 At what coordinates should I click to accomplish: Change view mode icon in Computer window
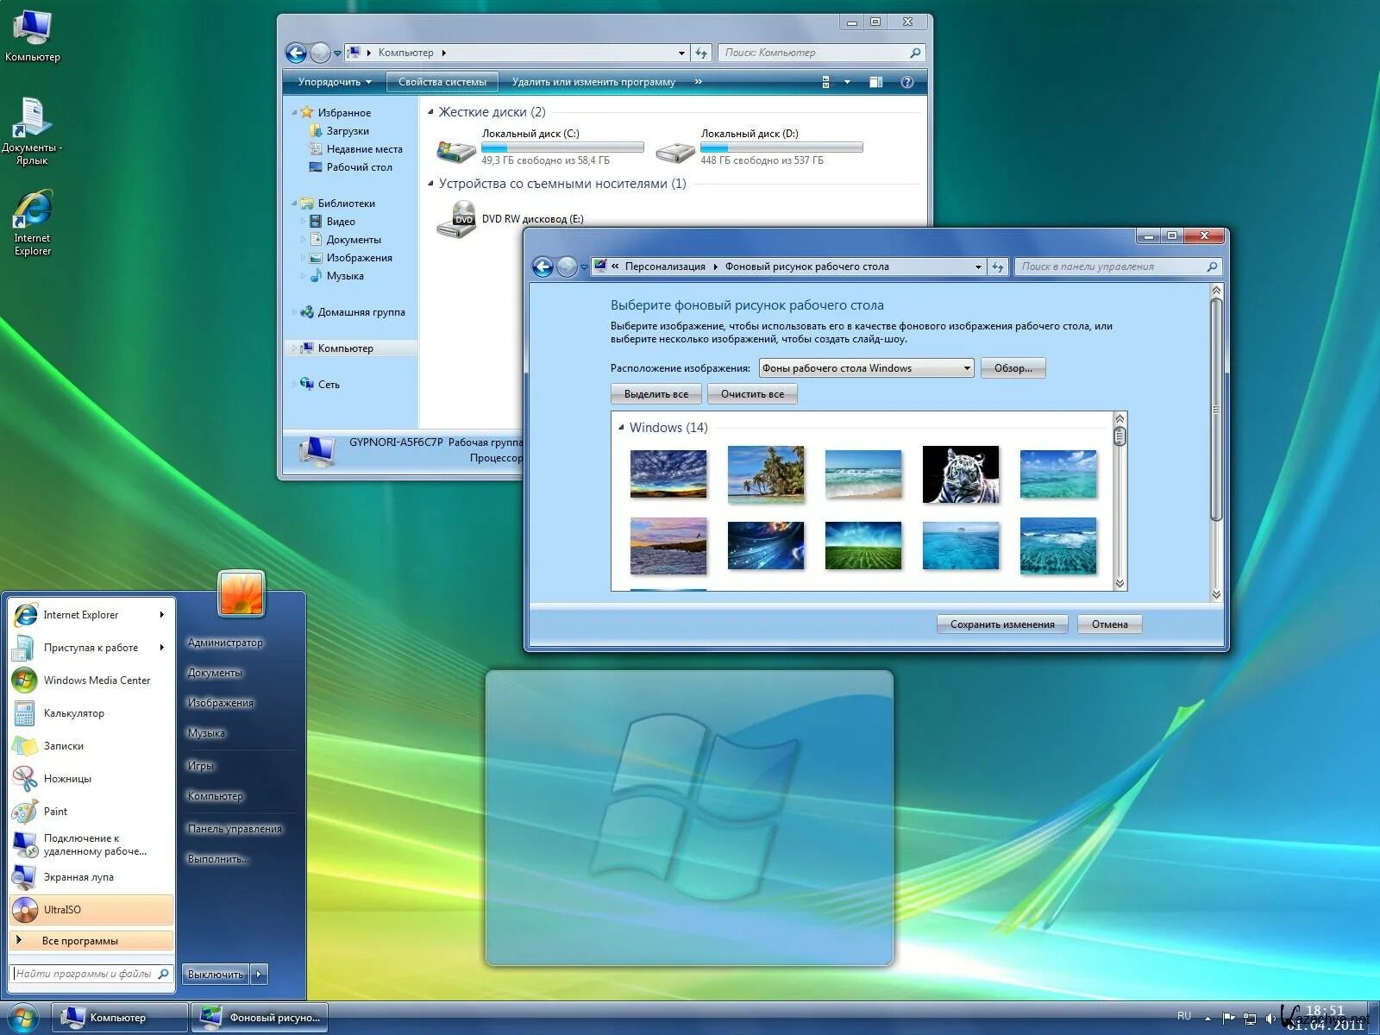pos(825,82)
